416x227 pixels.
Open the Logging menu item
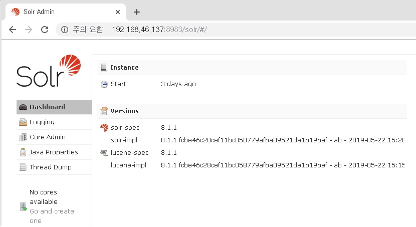tap(54, 122)
